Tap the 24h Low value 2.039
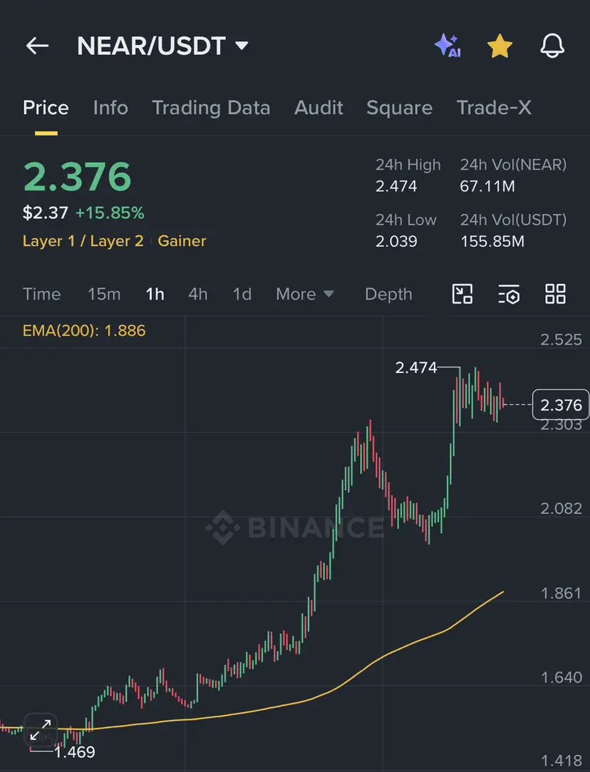Screen dimensions: 590x772 pyautogui.click(x=396, y=241)
